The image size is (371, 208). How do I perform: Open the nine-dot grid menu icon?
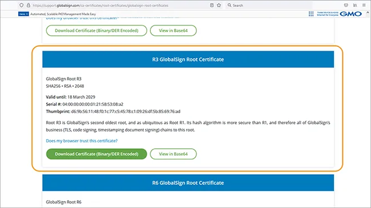coord(311,14)
